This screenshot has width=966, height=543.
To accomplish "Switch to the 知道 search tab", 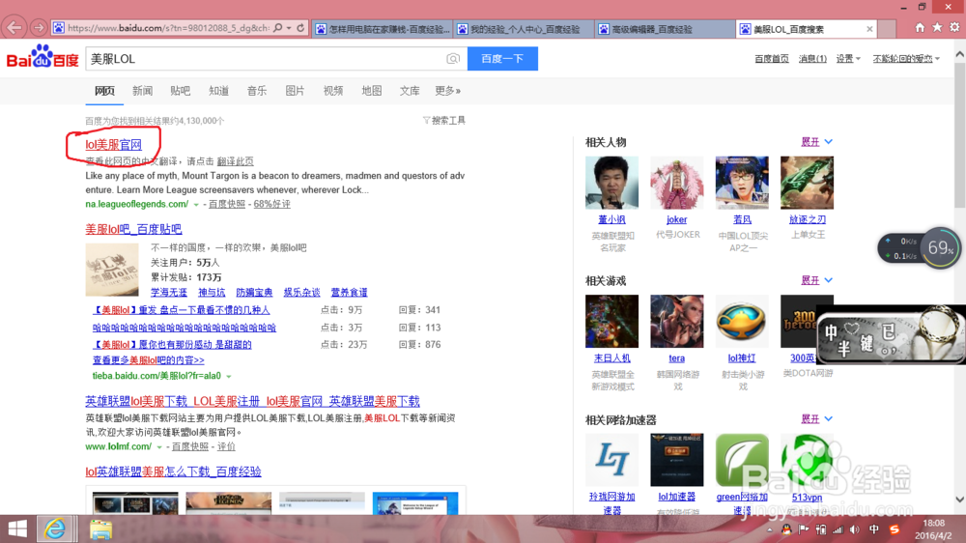I will point(218,91).
